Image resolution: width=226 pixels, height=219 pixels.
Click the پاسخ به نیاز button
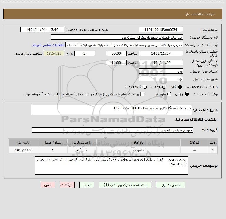(x=171, y=185)
